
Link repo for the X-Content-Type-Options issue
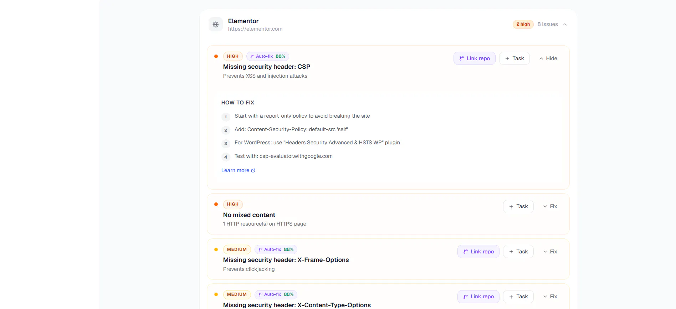click(478, 297)
